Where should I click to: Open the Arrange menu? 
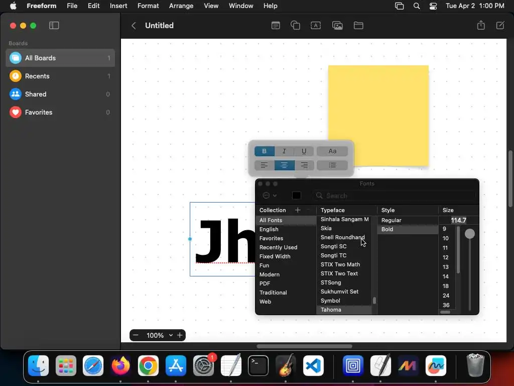click(x=181, y=6)
